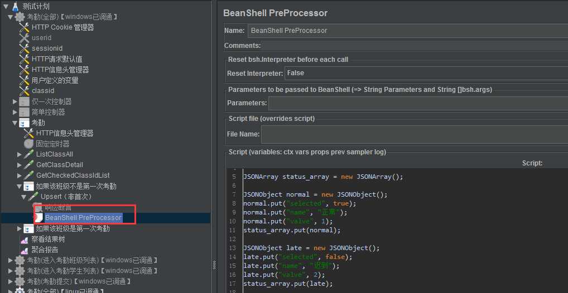Click the gear icon of 考勤(考勤提交)
Screen dimensions: 568x293
point(20,281)
